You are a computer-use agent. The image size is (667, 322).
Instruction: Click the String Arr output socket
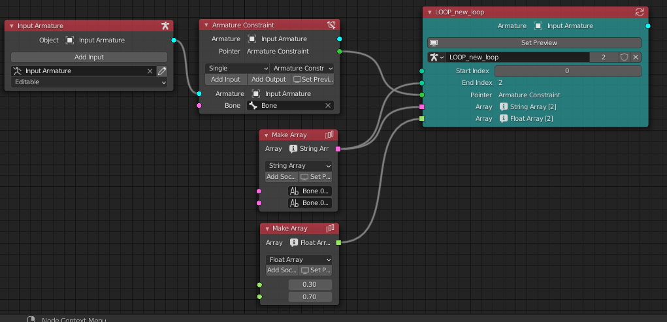pyautogui.click(x=338, y=149)
